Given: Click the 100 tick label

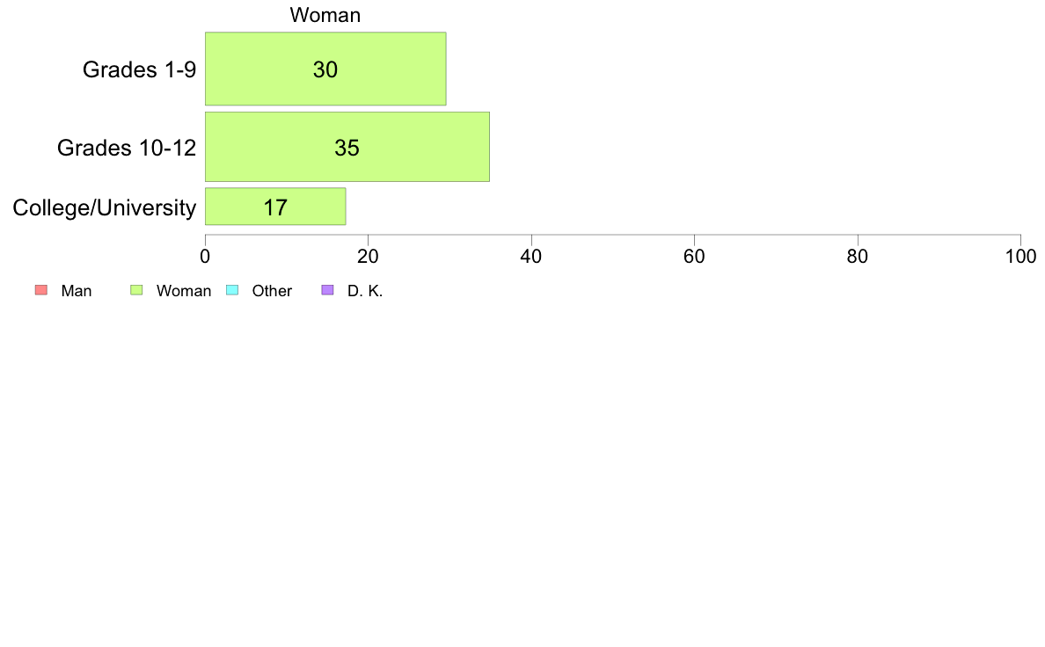Looking at the screenshot, I should [1021, 257].
